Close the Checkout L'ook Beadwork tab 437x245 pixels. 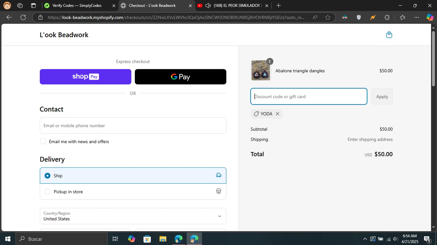[x=190, y=6]
